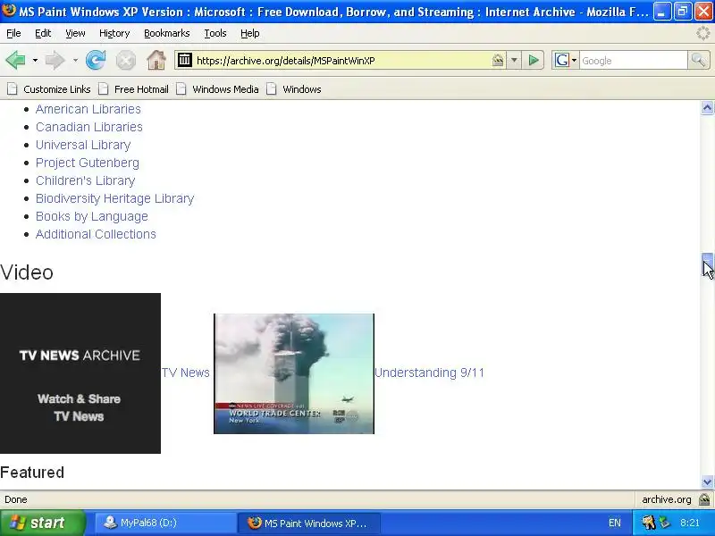Expand the address bar URL dropdown
Screen dimensions: 715x536
point(515,60)
